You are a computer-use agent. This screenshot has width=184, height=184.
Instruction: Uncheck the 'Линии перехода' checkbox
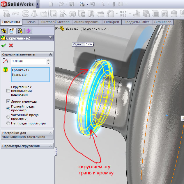pos(8,101)
